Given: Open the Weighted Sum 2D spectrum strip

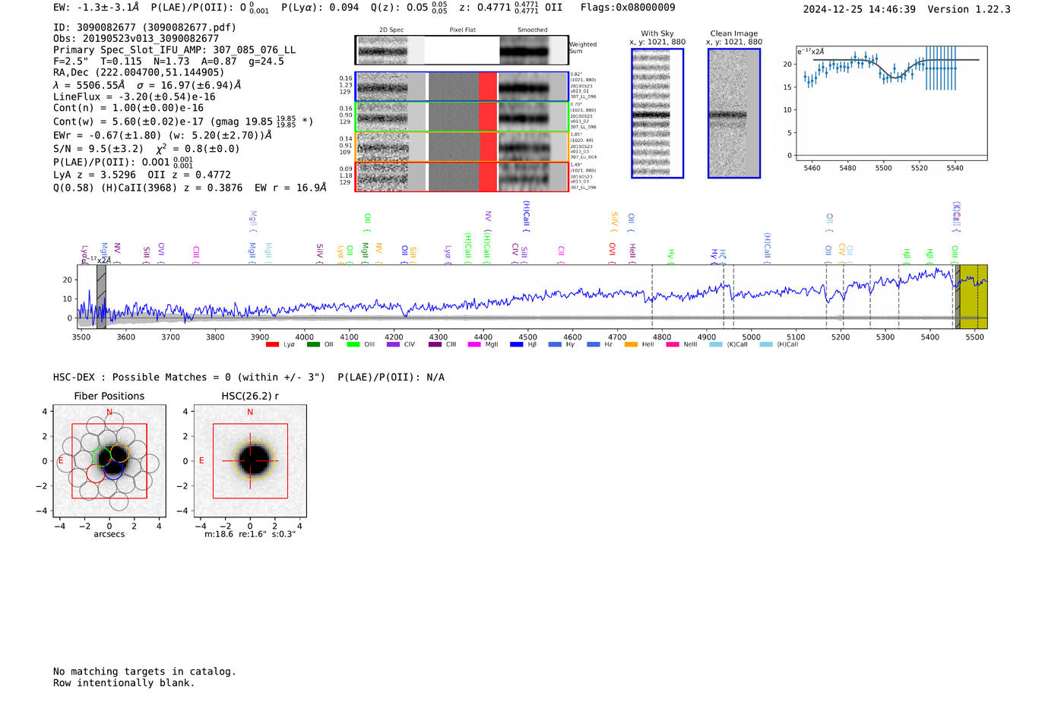Looking at the screenshot, I should tap(461, 50).
